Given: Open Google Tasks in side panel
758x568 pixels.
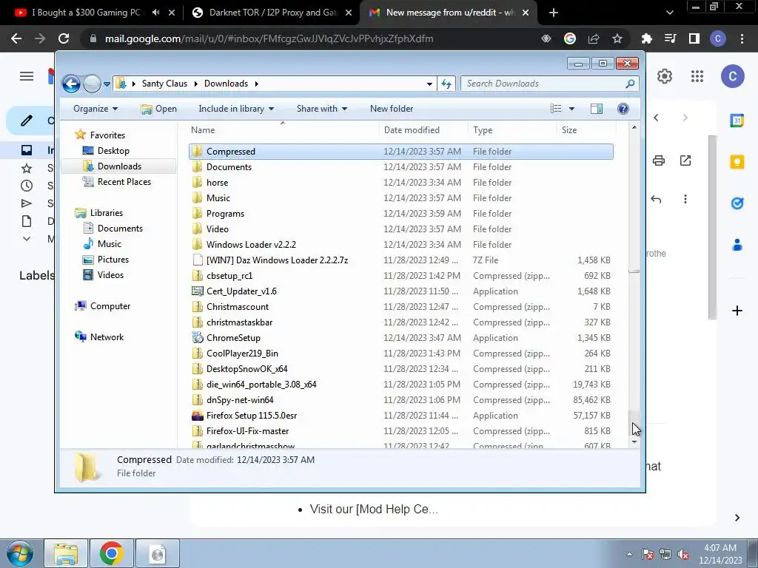Looking at the screenshot, I should click(x=737, y=203).
